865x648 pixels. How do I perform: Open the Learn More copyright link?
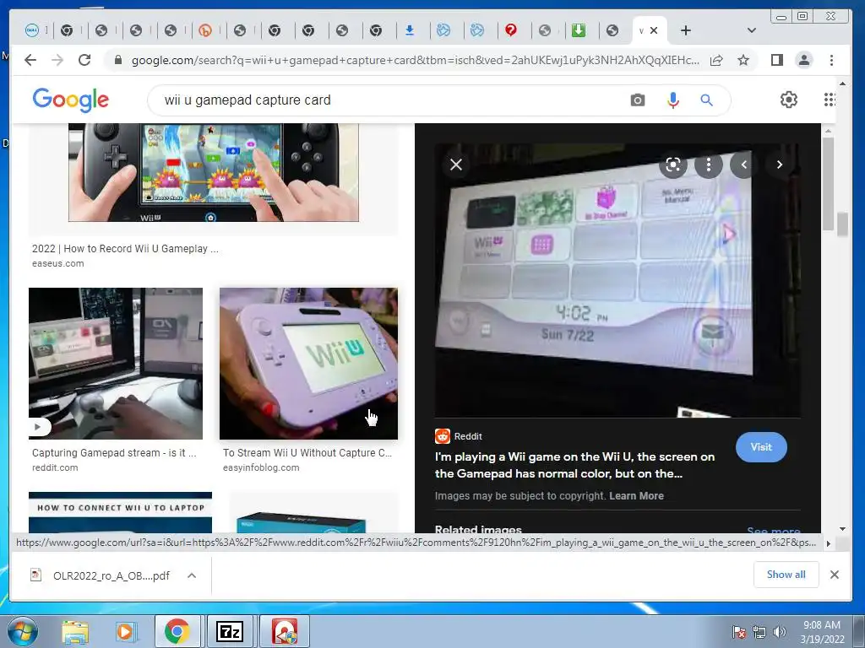(637, 496)
